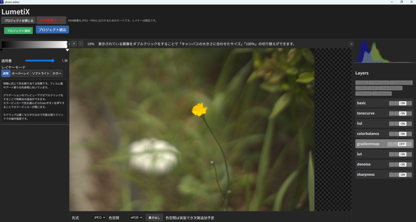Viewport: 416px width, 222px height.
Task: Zoom in with the plus button
Action: (74, 44)
